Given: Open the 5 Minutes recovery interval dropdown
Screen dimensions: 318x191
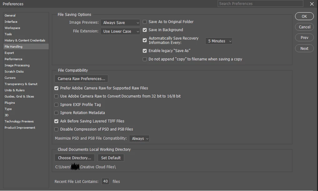Looking at the screenshot, I should pyautogui.click(x=219, y=41).
